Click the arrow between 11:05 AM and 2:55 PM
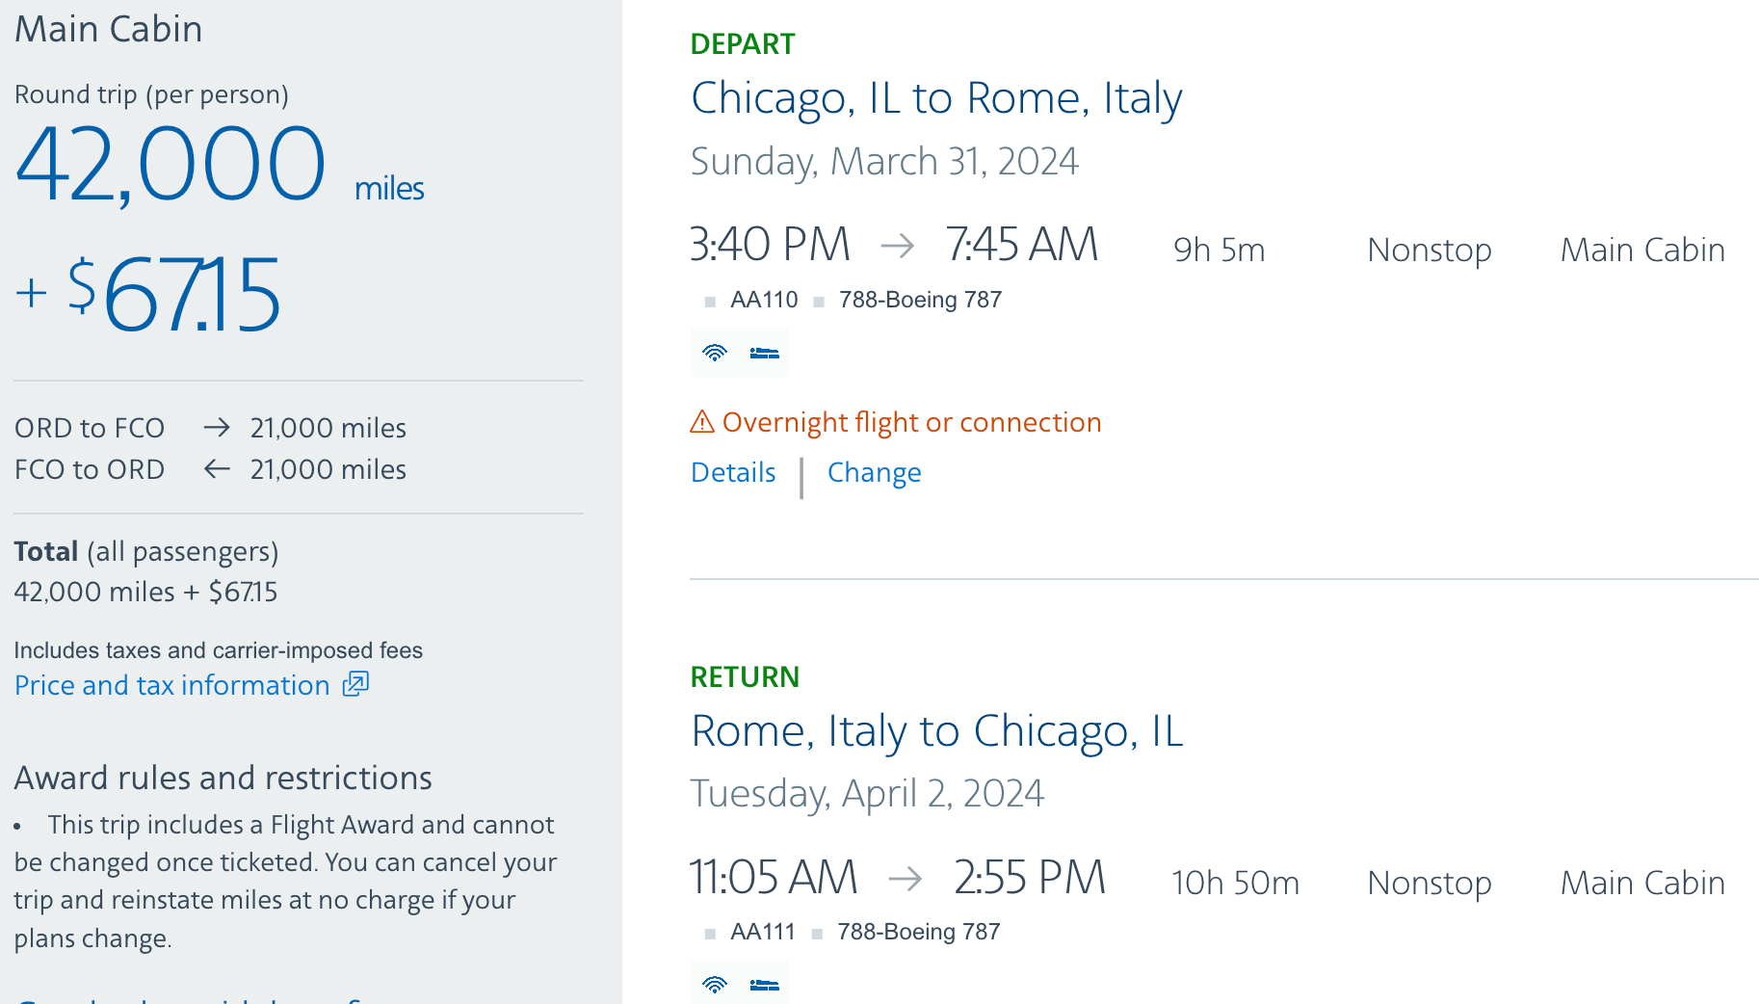1759x1004 pixels. (904, 879)
